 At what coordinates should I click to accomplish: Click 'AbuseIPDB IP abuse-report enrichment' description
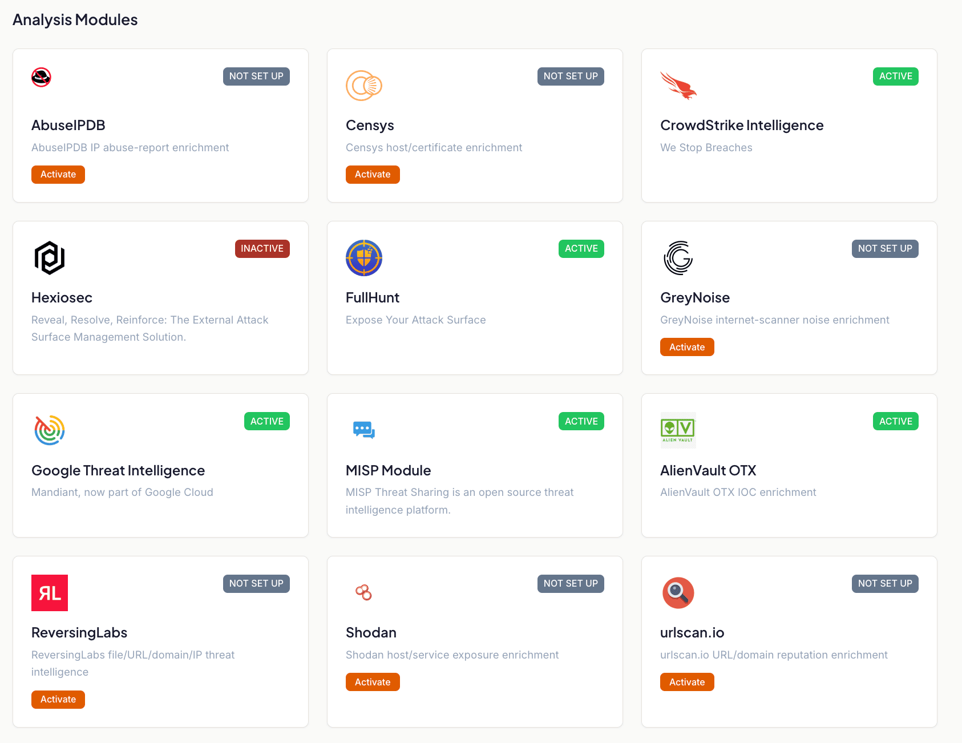click(130, 148)
